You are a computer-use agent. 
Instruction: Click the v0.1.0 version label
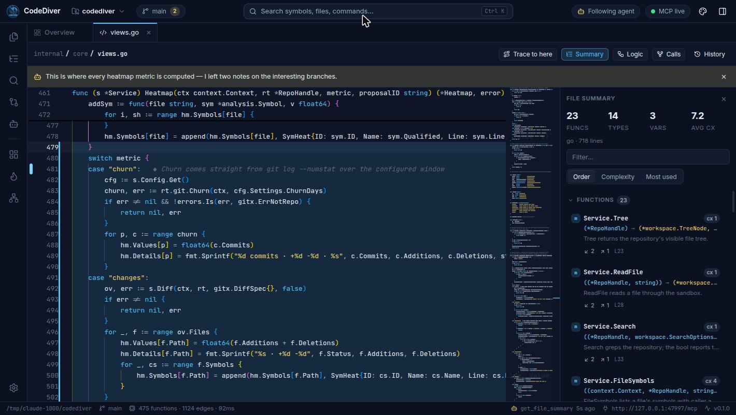721,408
